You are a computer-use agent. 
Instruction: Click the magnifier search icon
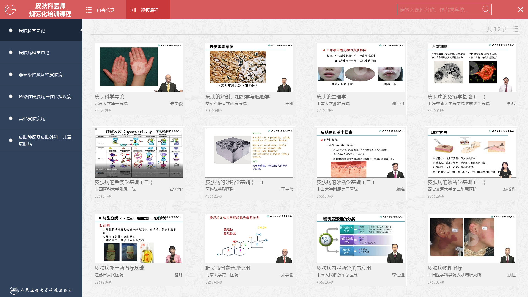point(486,10)
